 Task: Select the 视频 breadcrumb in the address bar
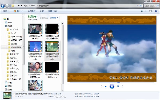[25, 6]
